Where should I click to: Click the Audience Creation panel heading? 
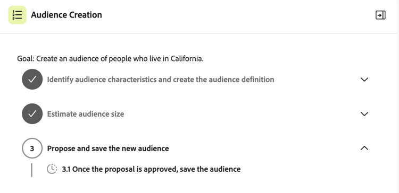66,15
